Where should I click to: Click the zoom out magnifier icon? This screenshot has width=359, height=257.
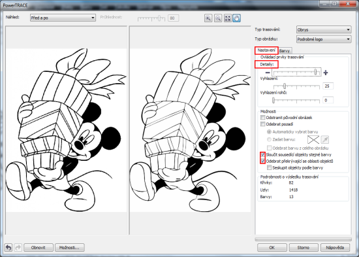[x=218, y=18]
